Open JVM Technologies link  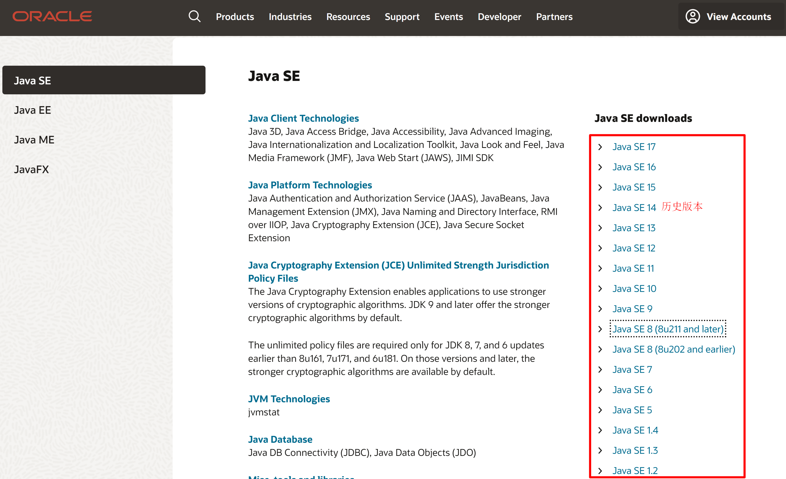(289, 399)
